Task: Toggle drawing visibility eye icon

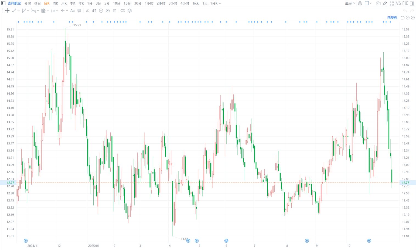Action: 108,11
